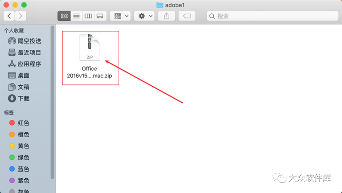This screenshot has height=193, width=342.
Task: Click into the 搜索 search field
Action: click(x=273, y=16)
